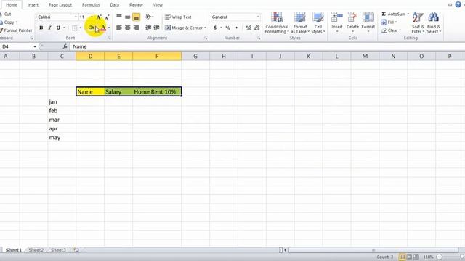This screenshot has width=465, height=261.
Task: Open the underline style dropdown arrow
Action: (x=64, y=28)
